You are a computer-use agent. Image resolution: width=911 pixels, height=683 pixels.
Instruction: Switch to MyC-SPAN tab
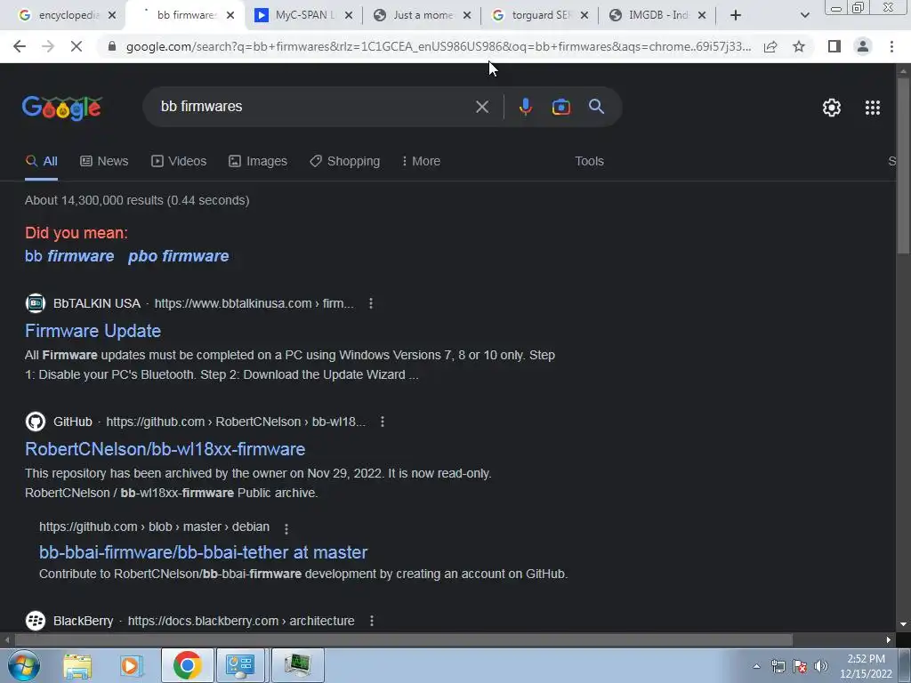302,15
